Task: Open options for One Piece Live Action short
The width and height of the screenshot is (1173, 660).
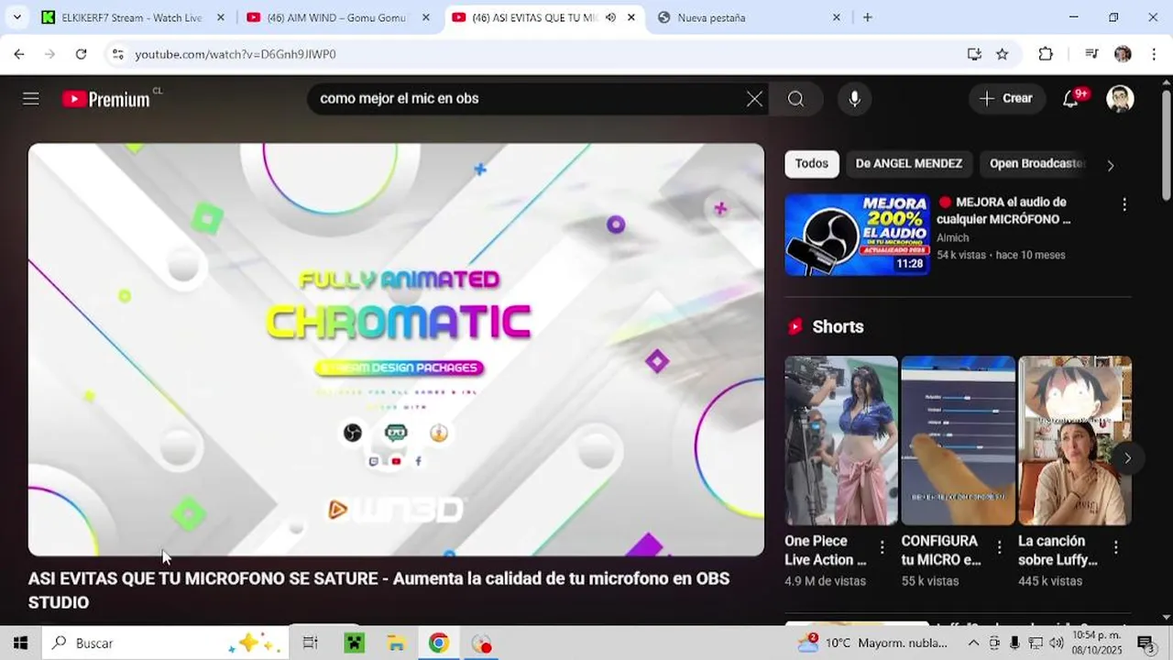Action: (x=882, y=547)
